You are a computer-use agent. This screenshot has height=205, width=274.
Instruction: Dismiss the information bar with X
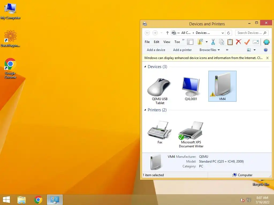point(267,58)
